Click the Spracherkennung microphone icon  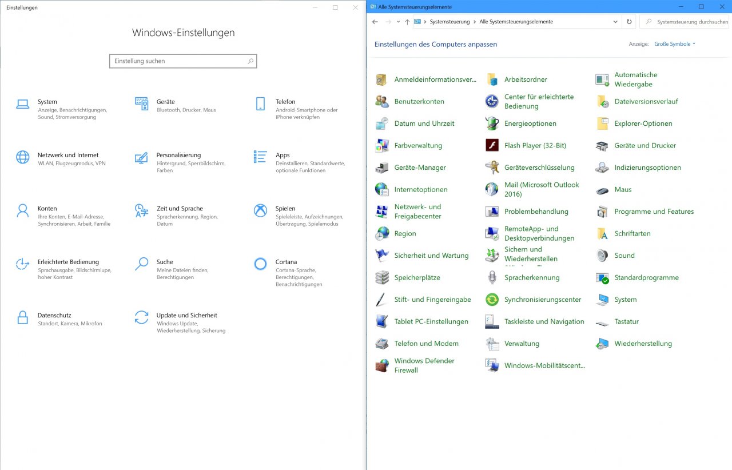point(492,277)
